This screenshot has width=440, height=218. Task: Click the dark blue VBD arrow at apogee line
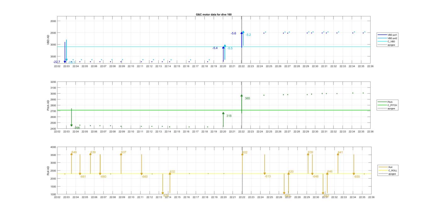point(242,39)
